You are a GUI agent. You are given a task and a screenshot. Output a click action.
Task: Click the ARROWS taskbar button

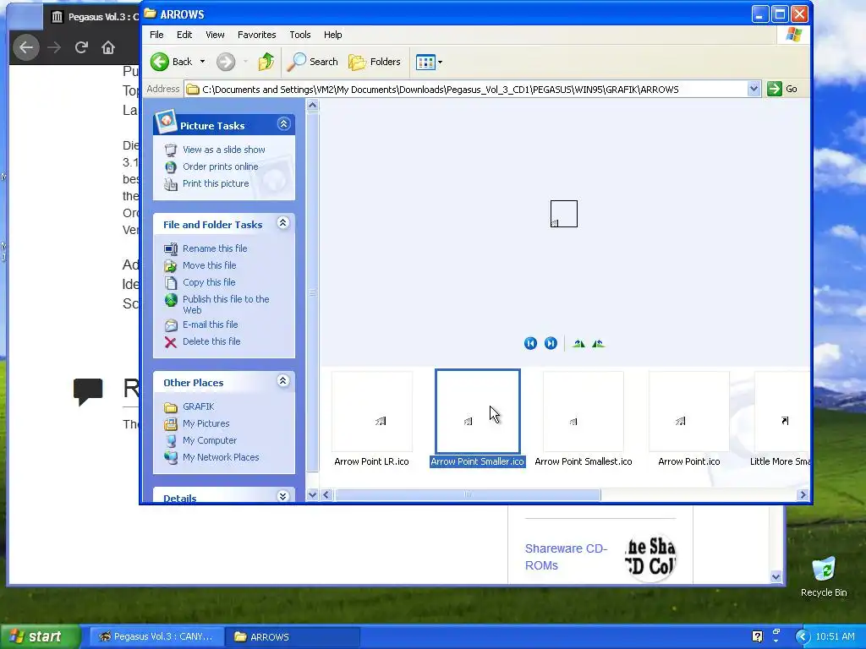coord(293,636)
